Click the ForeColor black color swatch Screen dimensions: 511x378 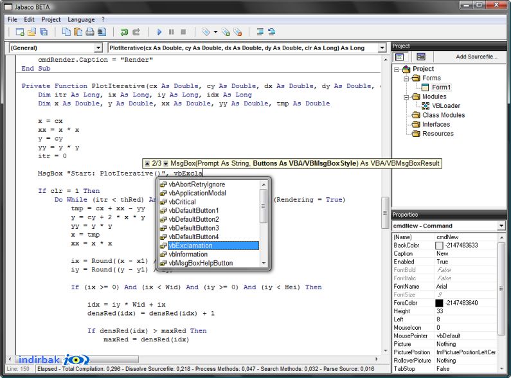tap(439, 303)
